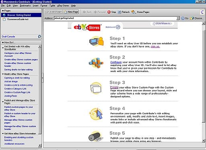Click the Address input field
Viewport: 206px width, 150px height.
(x=115, y=18)
